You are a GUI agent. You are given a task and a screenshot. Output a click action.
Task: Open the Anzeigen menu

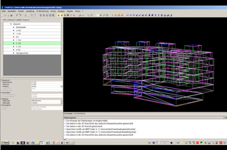coord(61,11)
